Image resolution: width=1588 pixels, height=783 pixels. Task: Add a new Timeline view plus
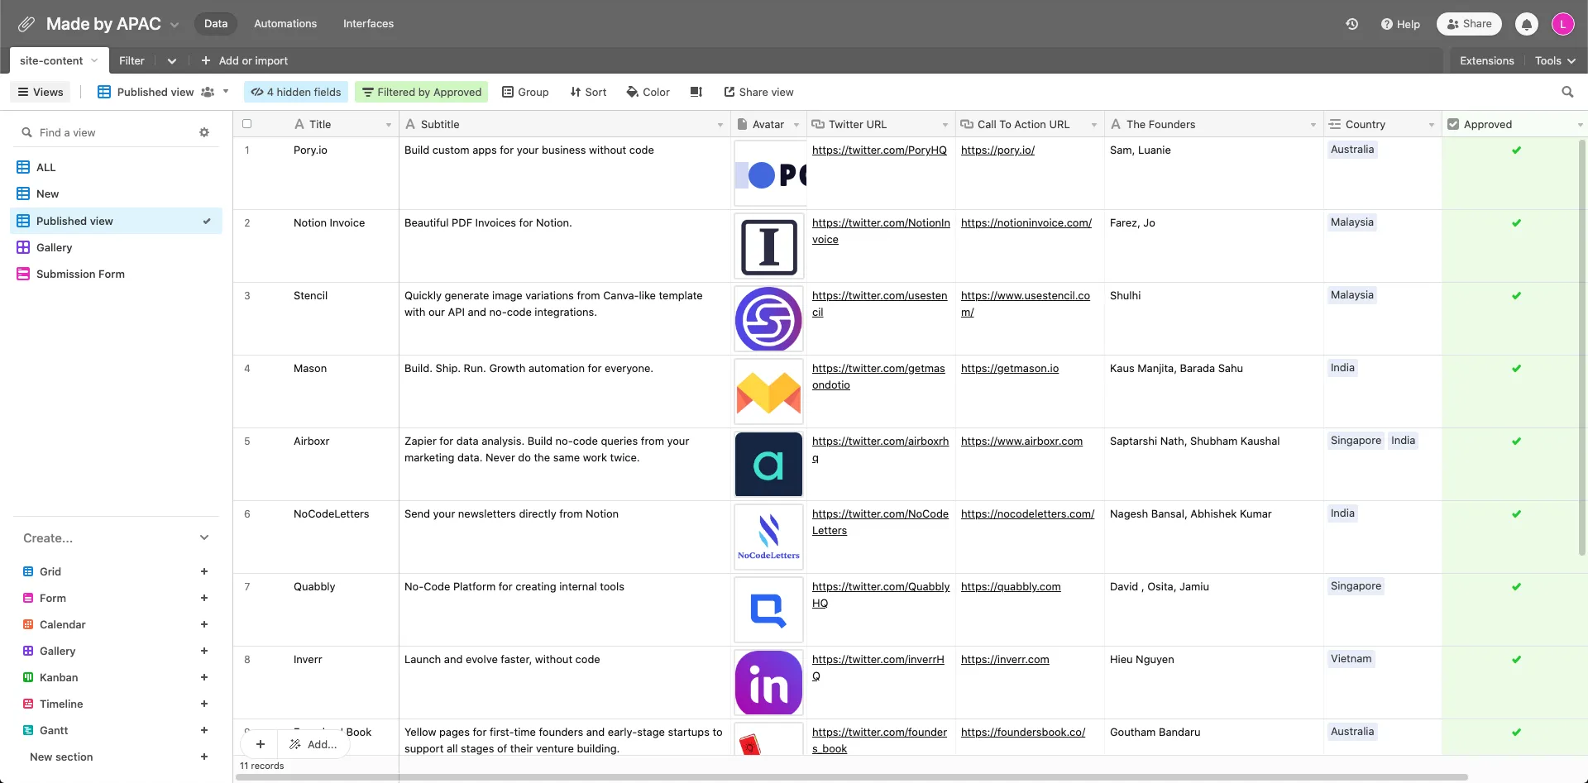point(203,704)
